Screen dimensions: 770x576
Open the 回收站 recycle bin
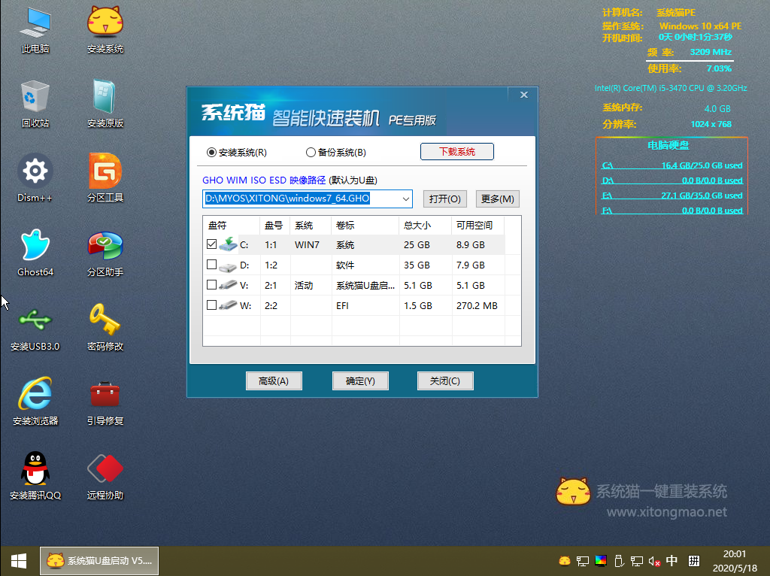click(x=35, y=104)
